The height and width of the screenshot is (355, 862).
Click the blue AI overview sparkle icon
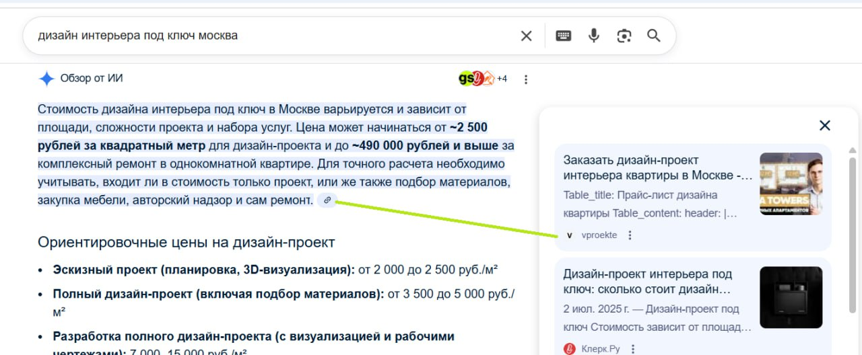(x=46, y=79)
